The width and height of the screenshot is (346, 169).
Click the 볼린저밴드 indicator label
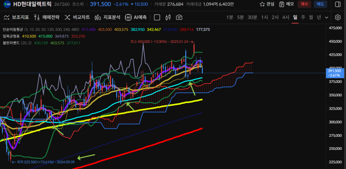pos(12,43)
